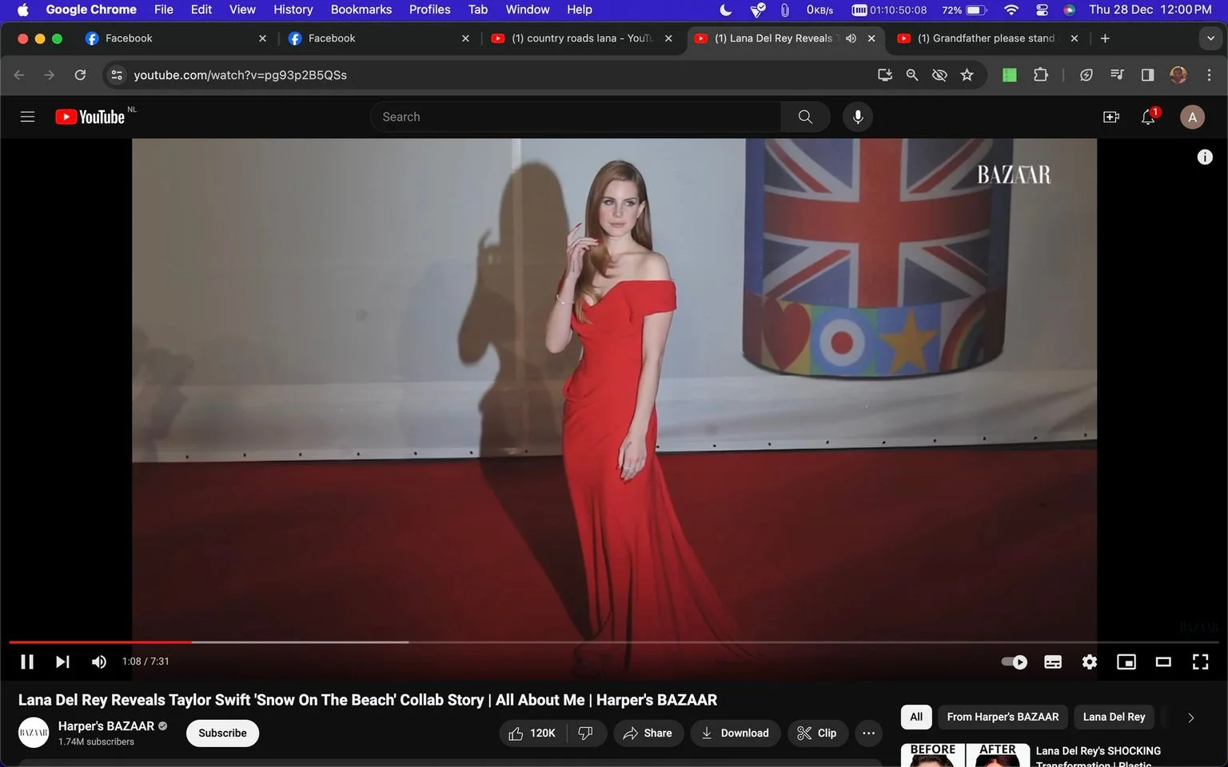This screenshot has width=1228, height=767.
Task: Toggle the autoplay switch
Action: (1015, 662)
